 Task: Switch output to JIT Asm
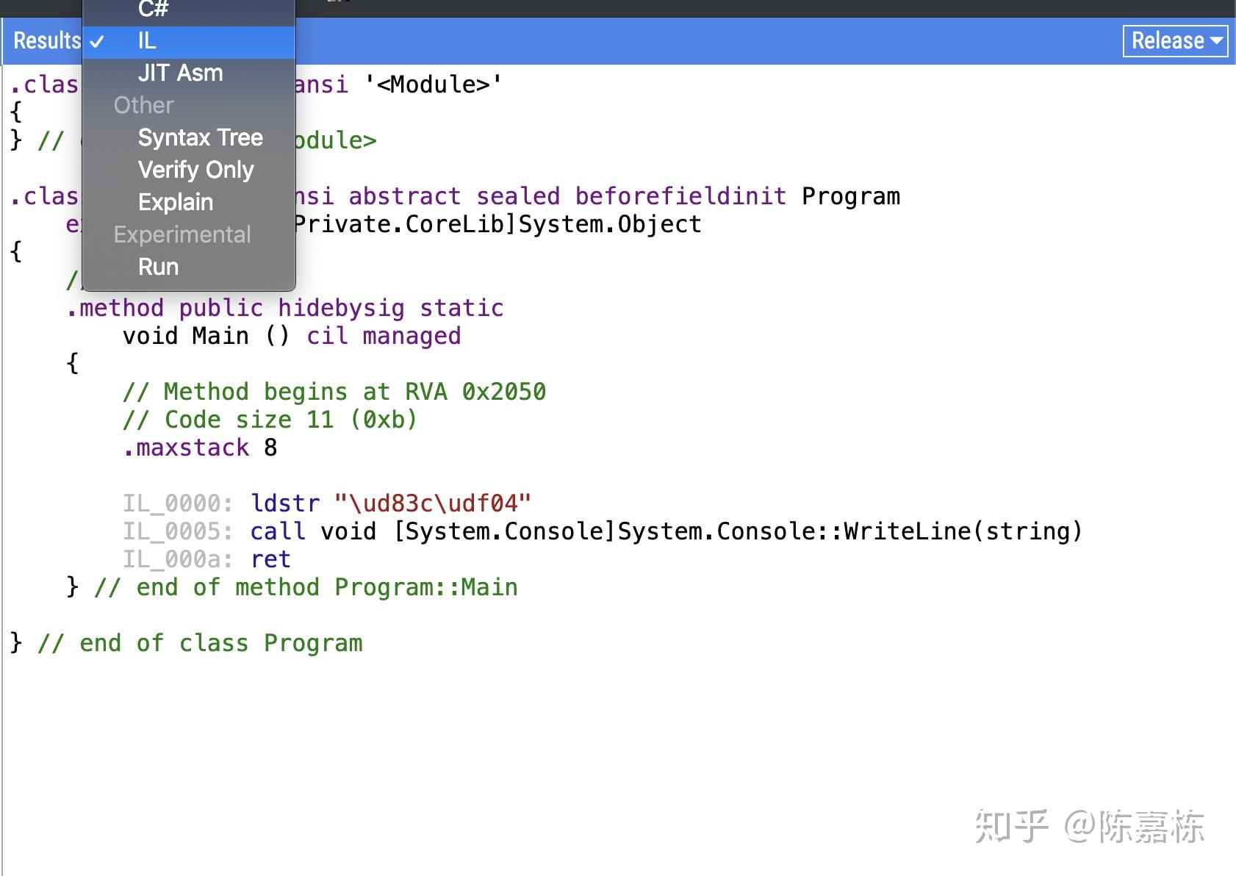[180, 72]
